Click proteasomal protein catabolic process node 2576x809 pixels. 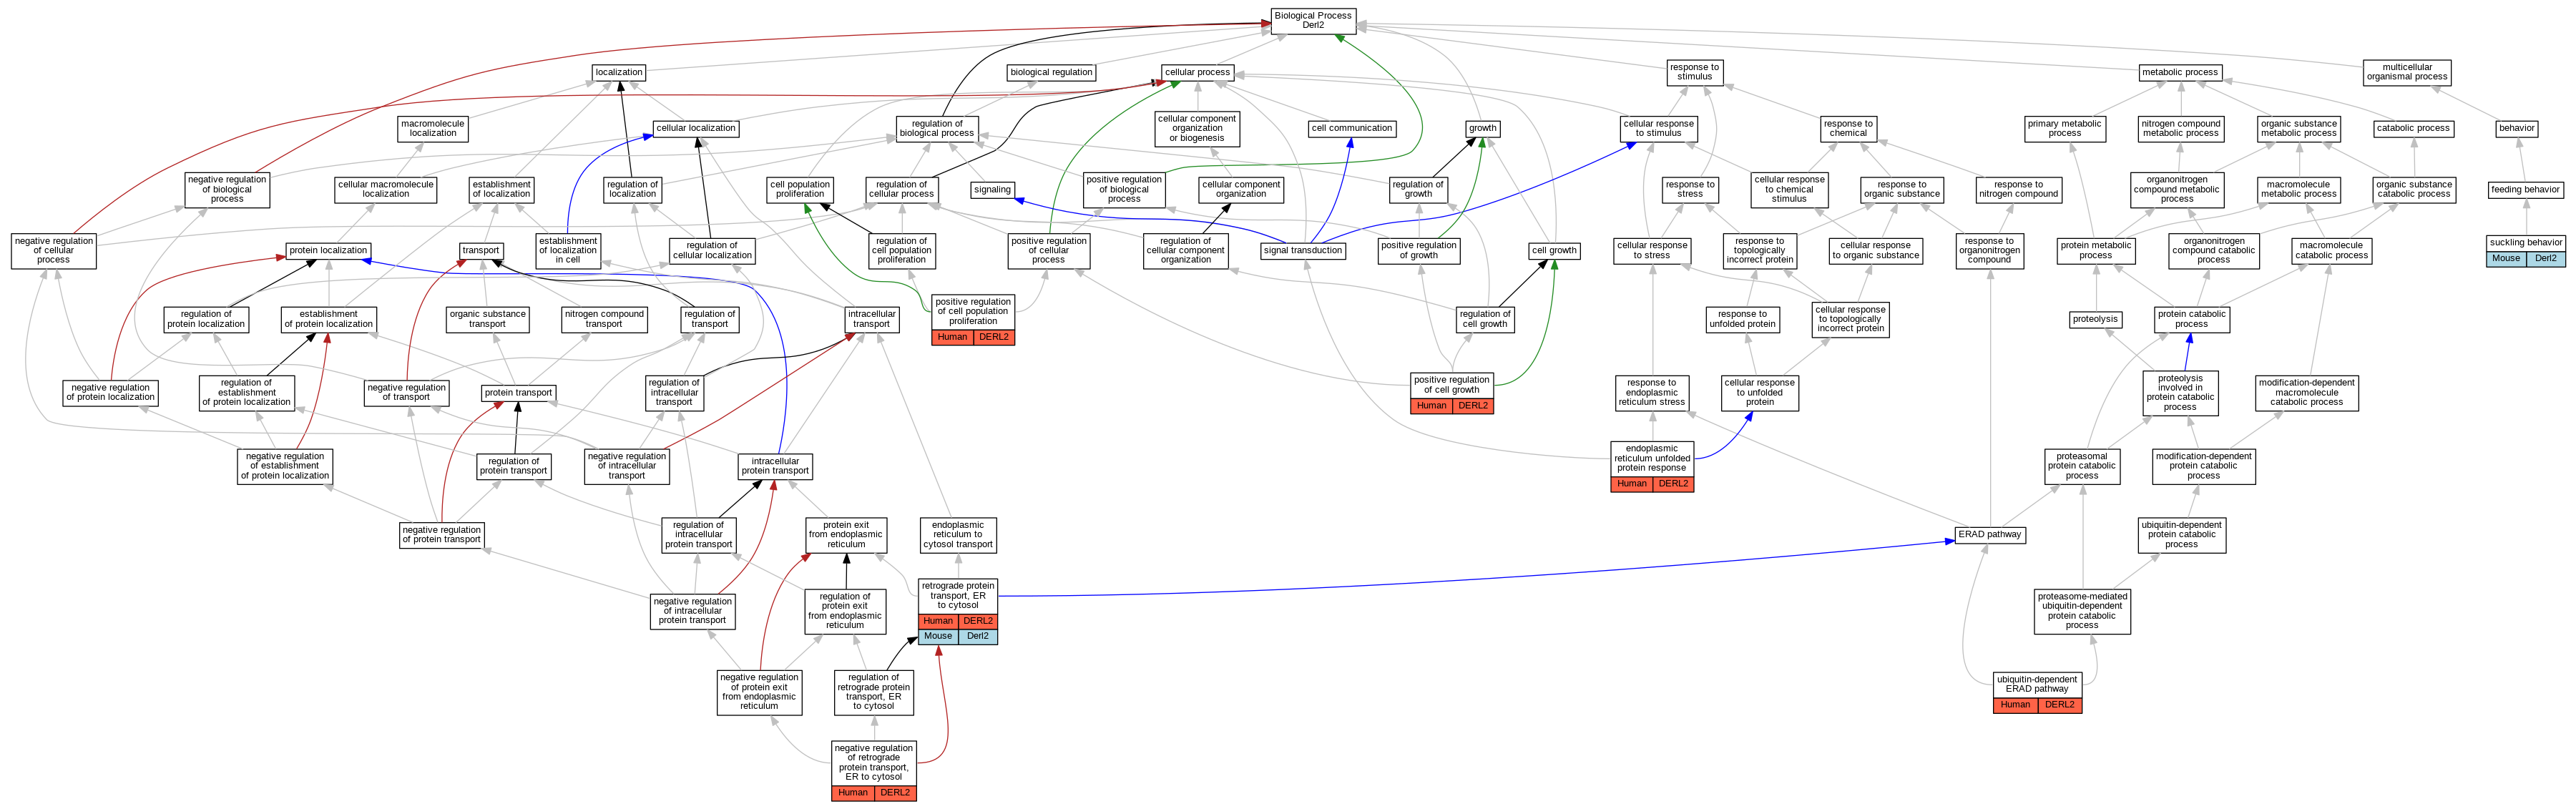[2082, 466]
